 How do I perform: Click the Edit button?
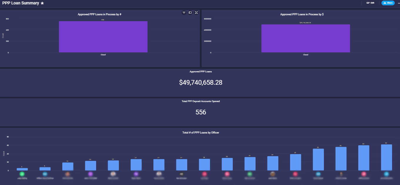[370, 3]
